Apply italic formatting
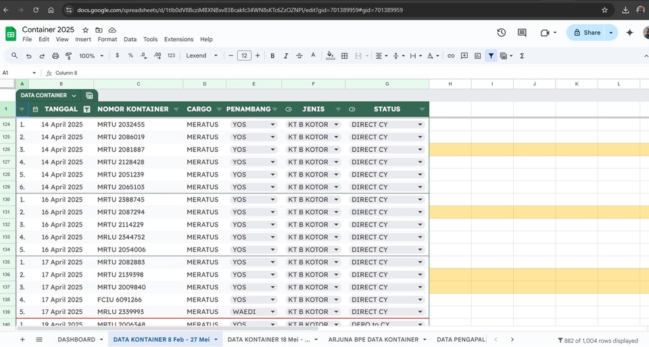 click(x=285, y=56)
